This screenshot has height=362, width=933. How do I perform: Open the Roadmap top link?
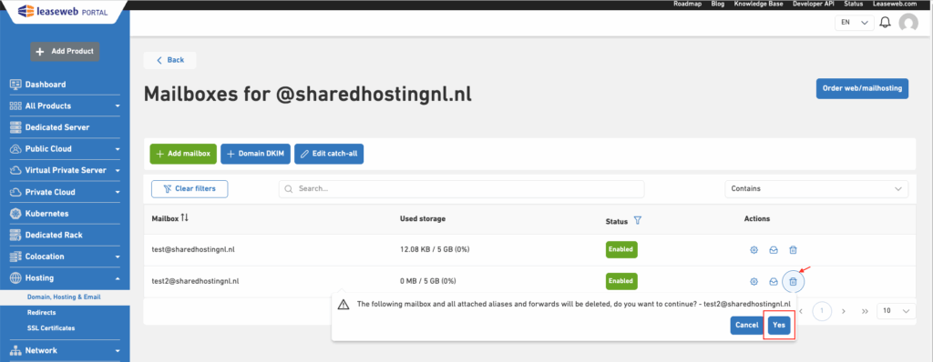(687, 4)
